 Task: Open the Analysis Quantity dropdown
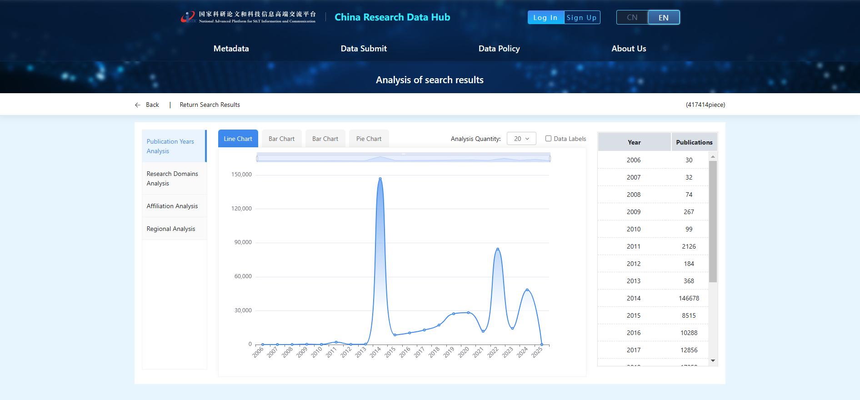521,139
